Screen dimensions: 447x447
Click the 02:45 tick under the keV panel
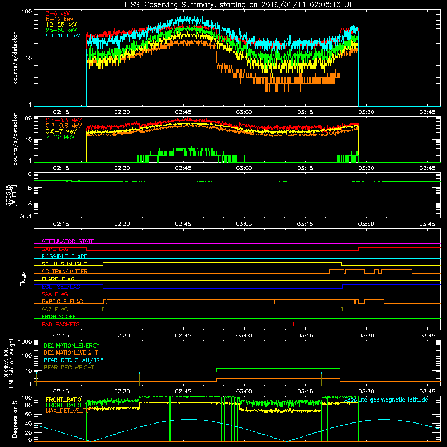coord(183,112)
